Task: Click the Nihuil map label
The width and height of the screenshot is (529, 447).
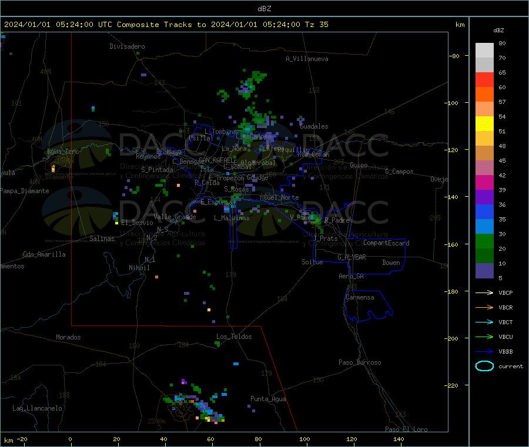Action: [x=139, y=268]
